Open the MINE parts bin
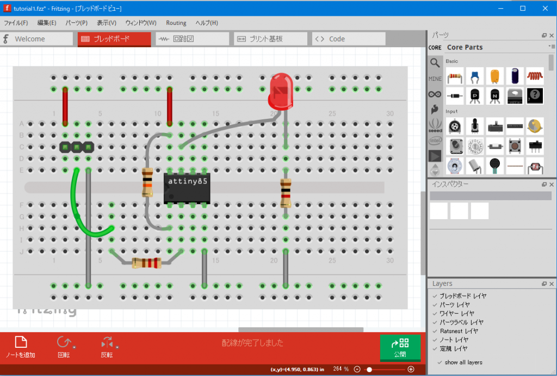 pos(435,79)
